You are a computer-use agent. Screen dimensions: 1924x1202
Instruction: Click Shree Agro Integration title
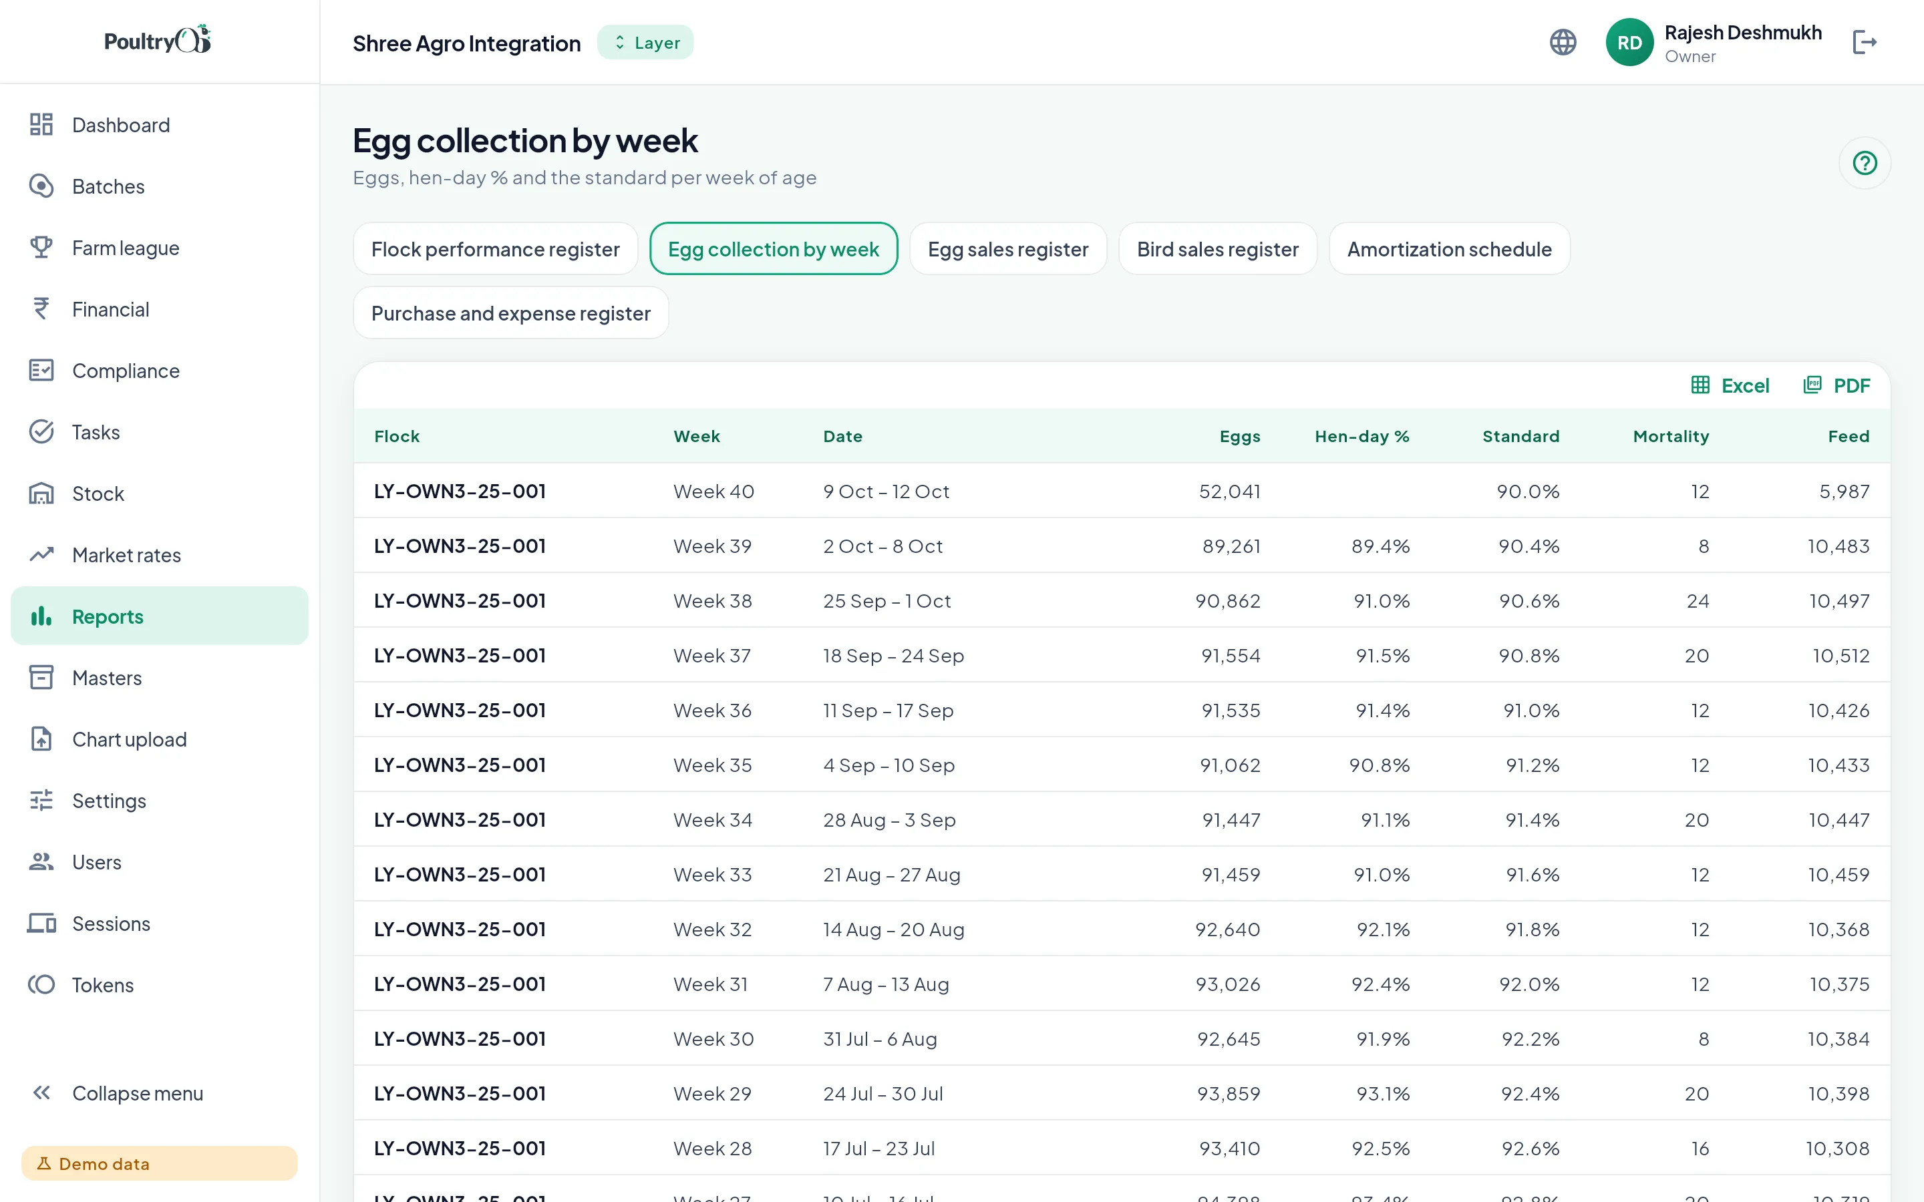(467, 43)
